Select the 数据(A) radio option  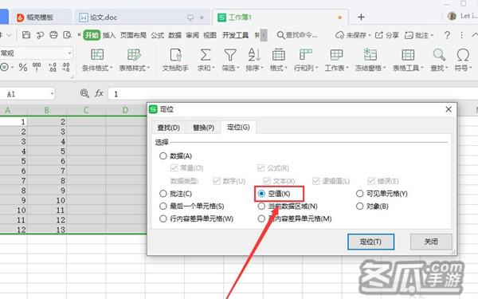[163, 156]
